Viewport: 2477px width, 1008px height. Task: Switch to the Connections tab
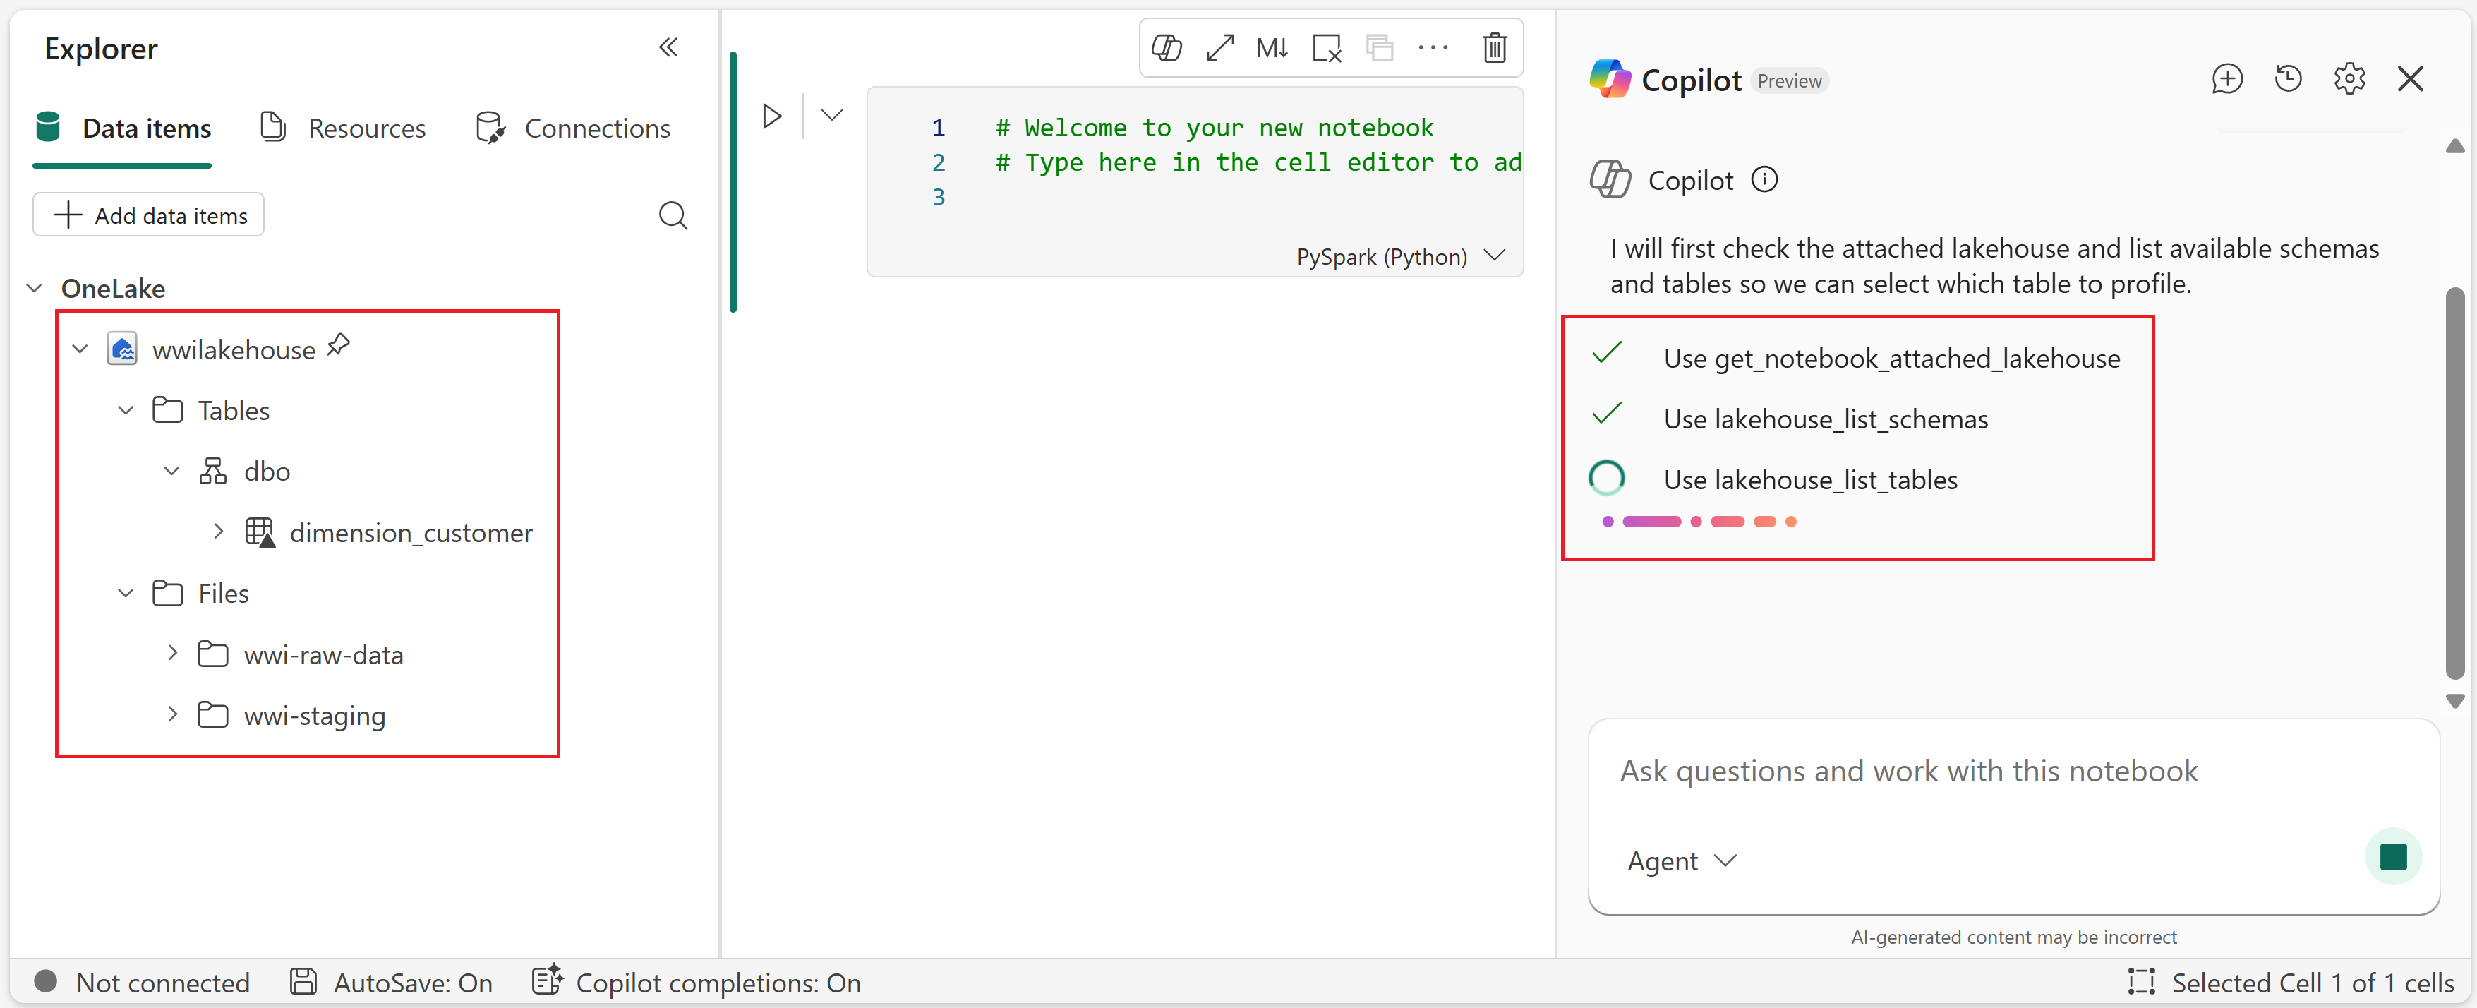point(573,128)
